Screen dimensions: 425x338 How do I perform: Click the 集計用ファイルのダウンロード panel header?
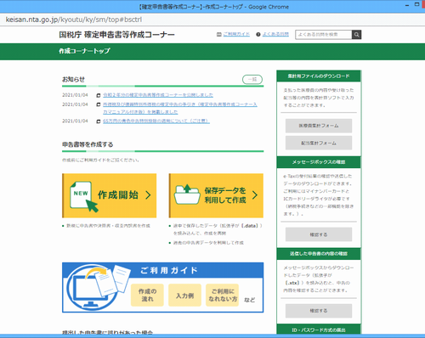click(x=319, y=76)
